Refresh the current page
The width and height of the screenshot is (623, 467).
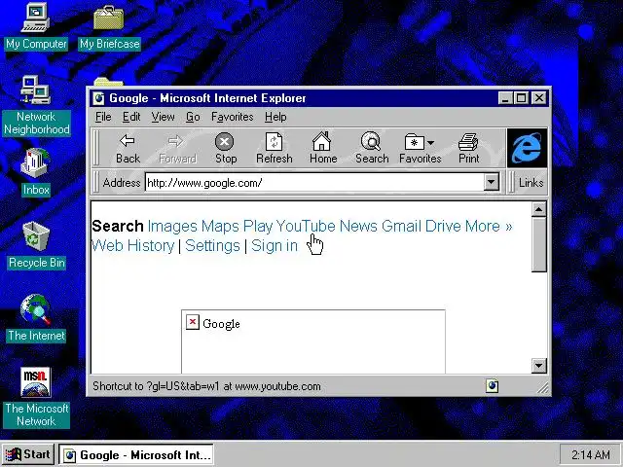[x=275, y=149]
